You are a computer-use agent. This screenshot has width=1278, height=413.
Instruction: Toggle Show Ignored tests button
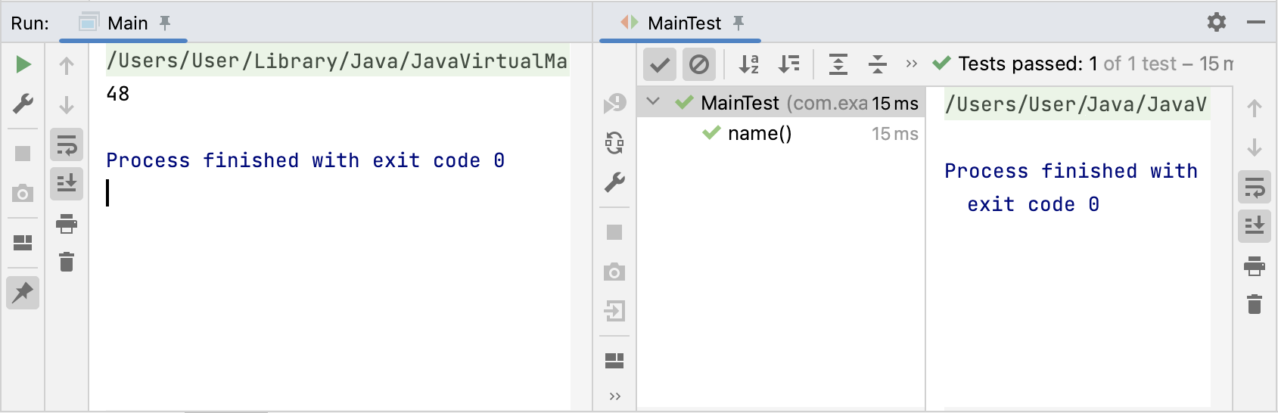(699, 64)
